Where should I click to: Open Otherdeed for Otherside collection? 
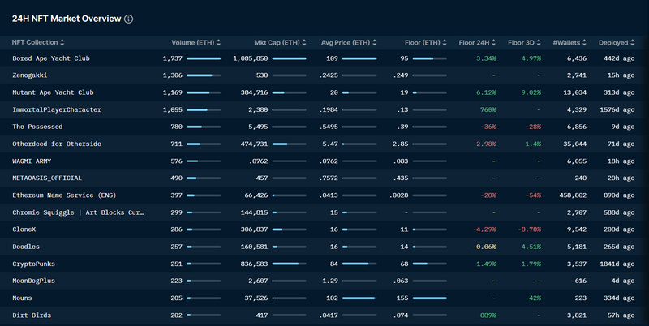pyautogui.click(x=57, y=144)
